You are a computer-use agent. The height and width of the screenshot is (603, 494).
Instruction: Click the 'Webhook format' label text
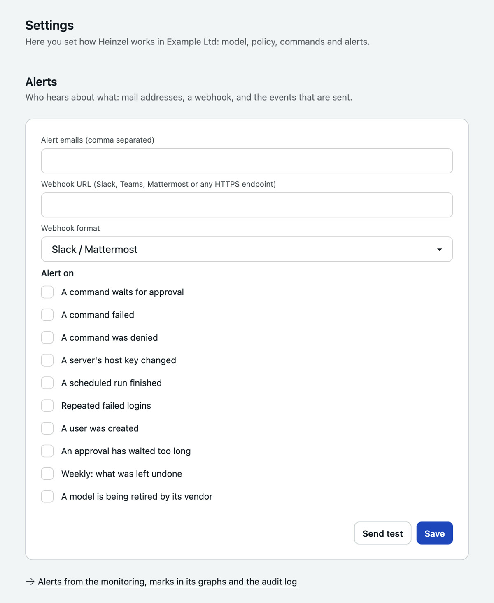[x=70, y=228]
